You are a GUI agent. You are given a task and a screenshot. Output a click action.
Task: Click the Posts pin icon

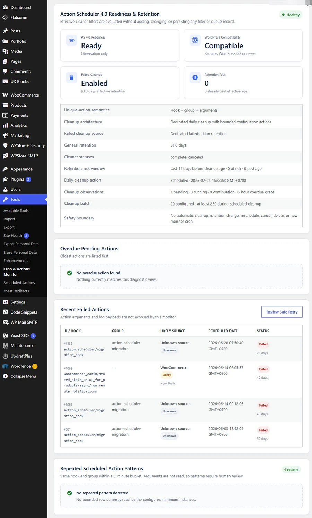5,31
